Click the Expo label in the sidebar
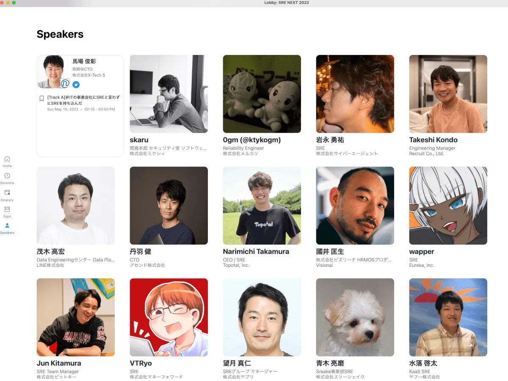 [x=7, y=217]
